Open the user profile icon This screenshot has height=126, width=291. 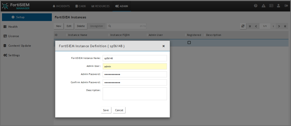coord(278,6)
